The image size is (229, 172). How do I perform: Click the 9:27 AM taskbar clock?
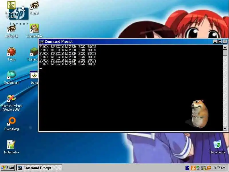[219, 168]
